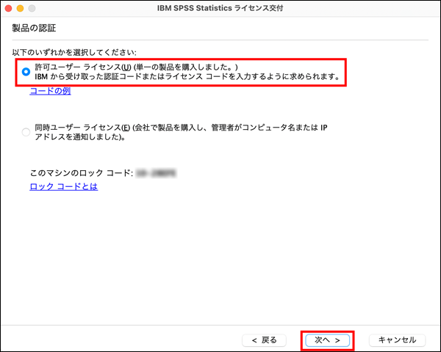441x352 pixels.
Task: Click the 製品の認証 heading
Action: 34,28
